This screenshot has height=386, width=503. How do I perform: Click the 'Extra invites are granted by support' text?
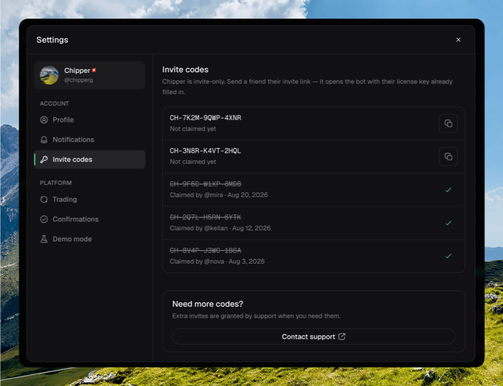[256, 316]
